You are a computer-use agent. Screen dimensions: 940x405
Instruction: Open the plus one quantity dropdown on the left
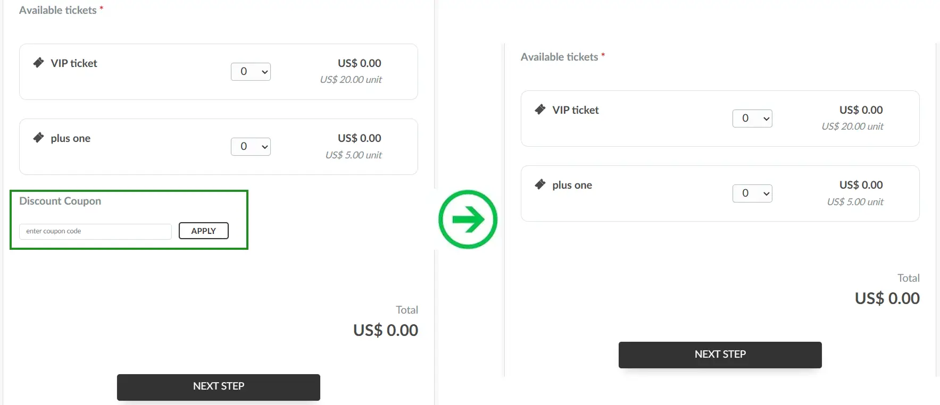pyautogui.click(x=251, y=146)
